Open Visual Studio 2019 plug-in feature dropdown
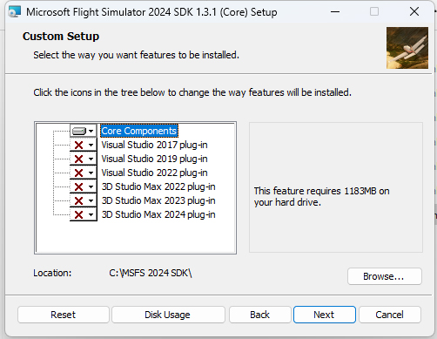 coord(83,159)
